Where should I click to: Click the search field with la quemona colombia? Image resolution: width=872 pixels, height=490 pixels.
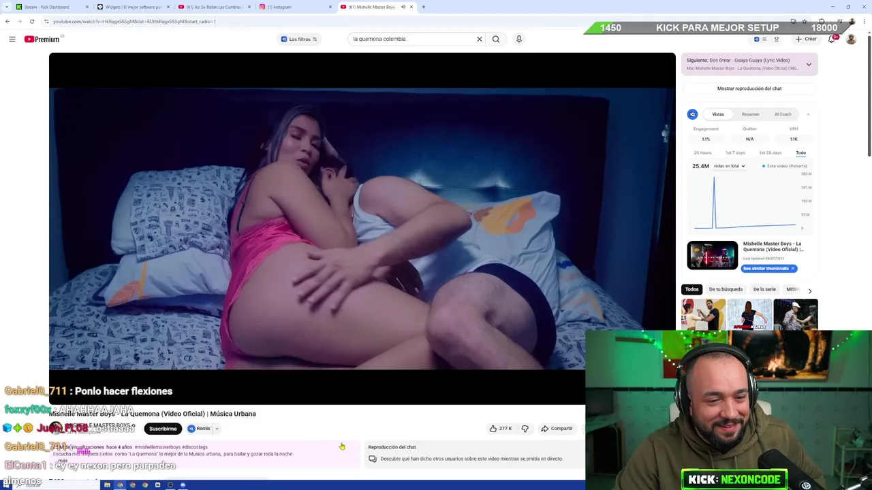click(x=411, y=39)
